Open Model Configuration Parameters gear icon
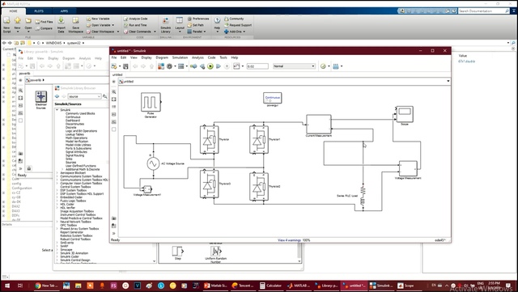Viewport: 518px width, 292px height. coord(169,66)
